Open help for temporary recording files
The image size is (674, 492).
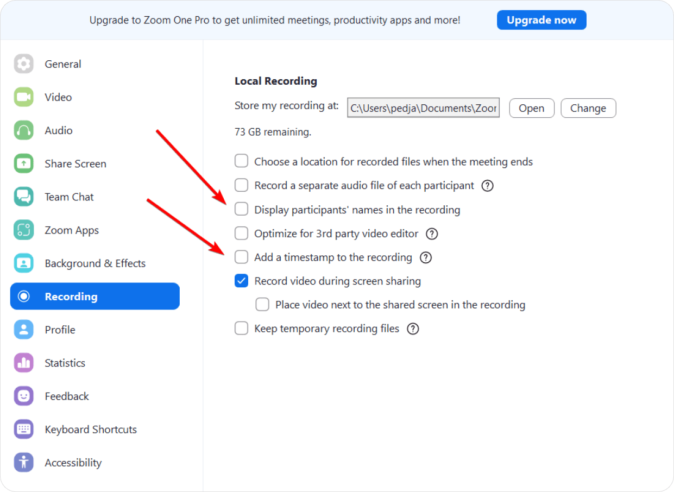pyautogui.click(x=413, y=329)
